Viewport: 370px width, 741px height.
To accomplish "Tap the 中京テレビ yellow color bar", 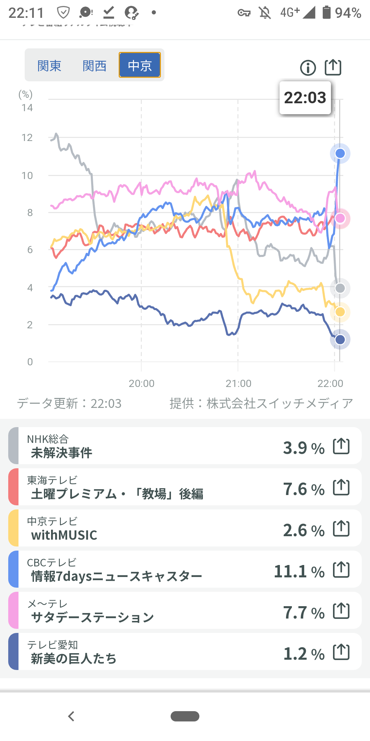I will (13, 528).
